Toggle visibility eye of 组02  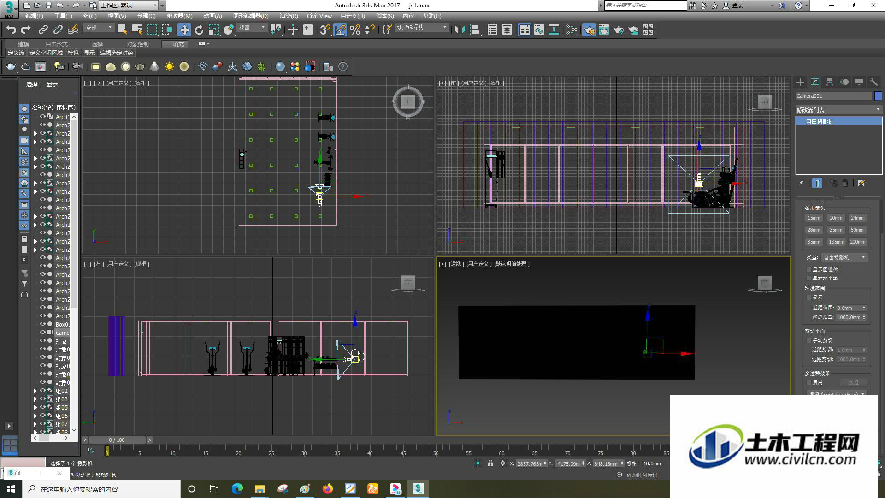[43, 391]
